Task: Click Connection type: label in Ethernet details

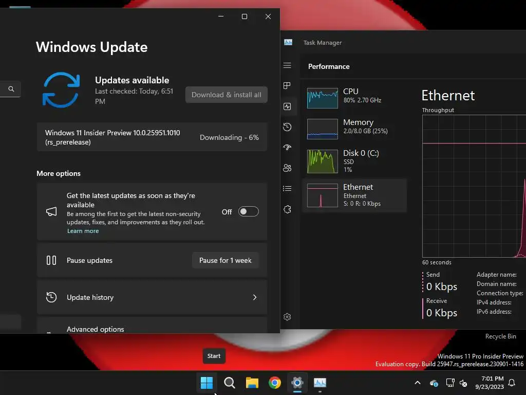Action: tap(500, 293)
